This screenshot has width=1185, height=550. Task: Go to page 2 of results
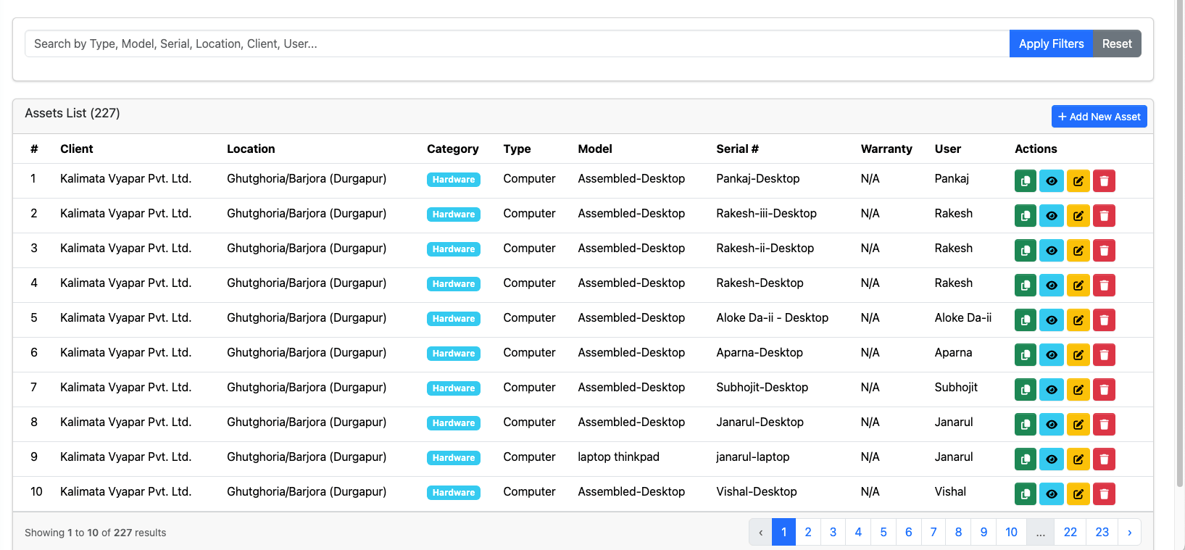pyautogui.click(x=808, y=533)
